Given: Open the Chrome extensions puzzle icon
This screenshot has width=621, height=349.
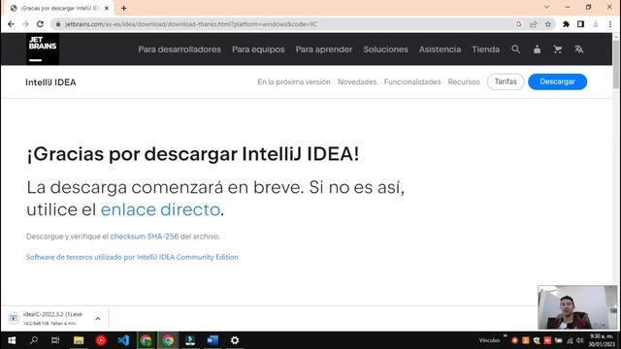Looking at the screenshot, I should pyautogui.click(x=566, y=24).
